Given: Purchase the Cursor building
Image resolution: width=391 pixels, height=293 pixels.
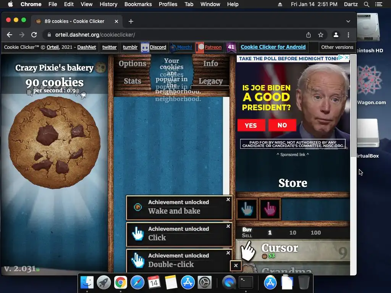Looking at the screenshot, I should 293,250.
